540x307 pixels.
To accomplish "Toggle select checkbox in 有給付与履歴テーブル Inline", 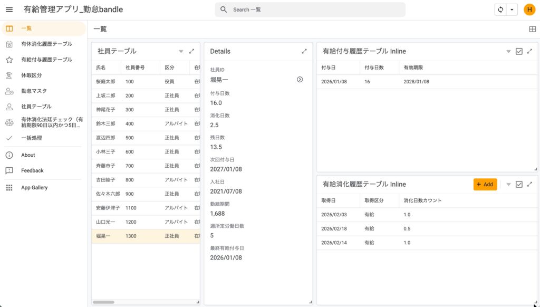I will click(519, 51).
